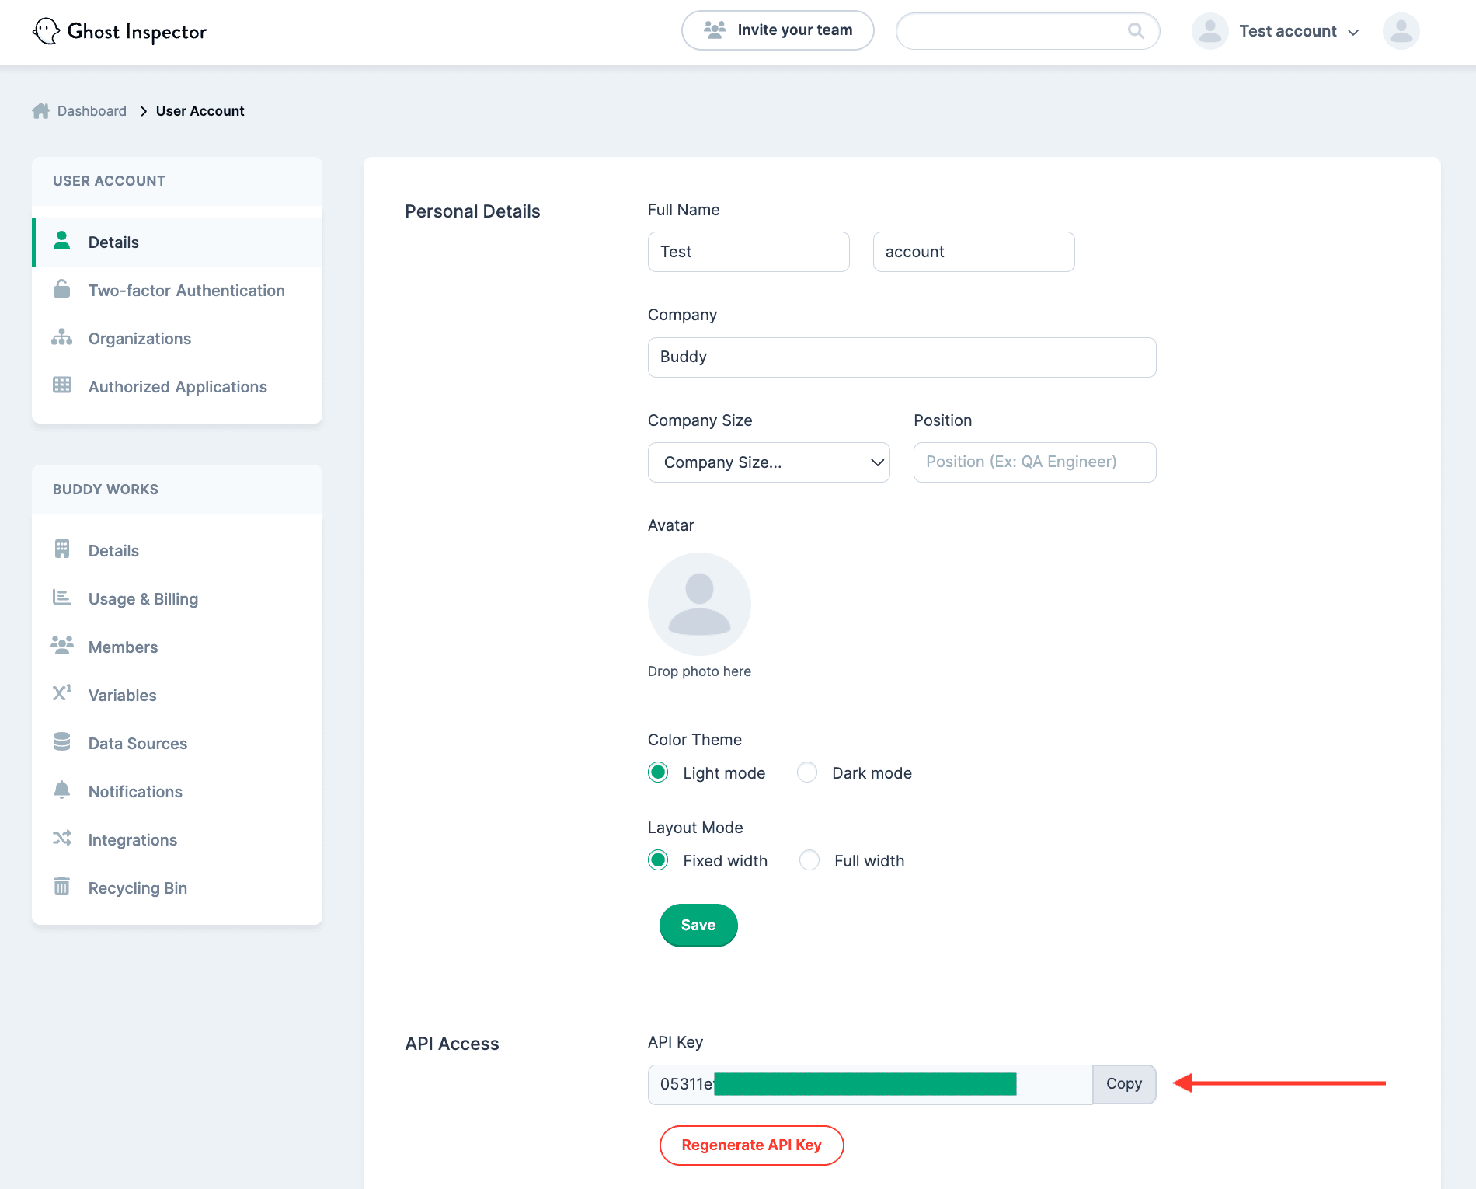The width and height of the screenshot is (1476, 1189).
Task: Open Two-factor Authentication page
Action: [x=177, y=291]
